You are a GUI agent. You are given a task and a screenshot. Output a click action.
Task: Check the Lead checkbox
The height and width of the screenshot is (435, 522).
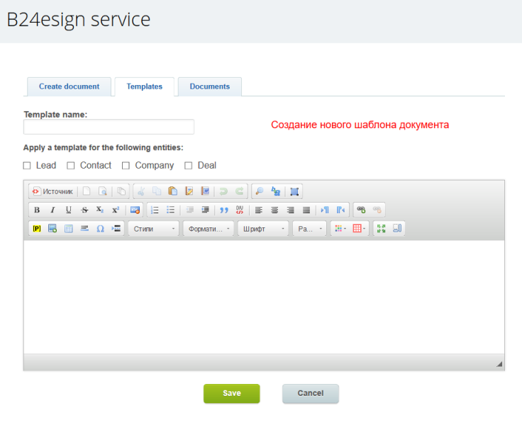tap(27, 166)
